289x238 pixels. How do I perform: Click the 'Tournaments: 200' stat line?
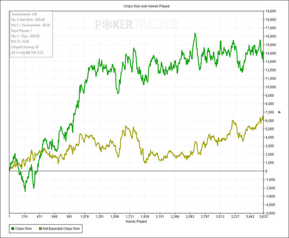(x=24, y=14)
